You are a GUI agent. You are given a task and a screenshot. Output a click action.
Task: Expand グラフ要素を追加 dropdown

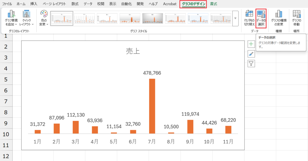pos(11,18)
